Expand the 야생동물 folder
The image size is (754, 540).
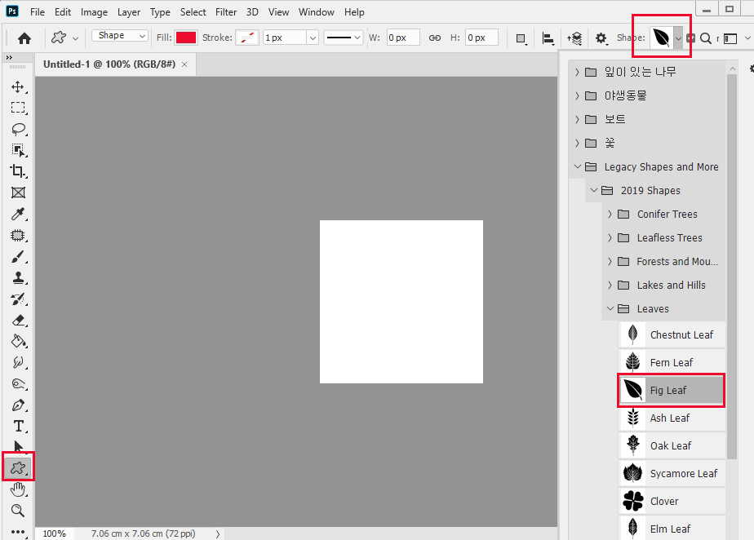(577, 95)
